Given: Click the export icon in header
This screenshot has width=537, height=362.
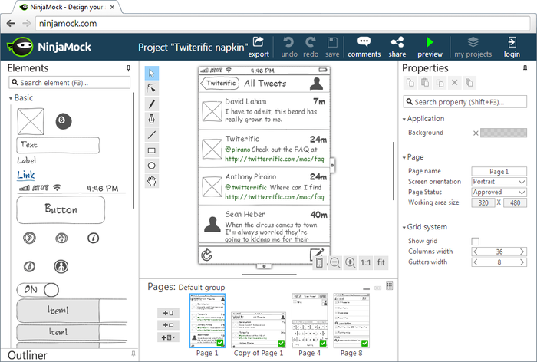Looking at the screenshot, I should [x=259, y=47].
